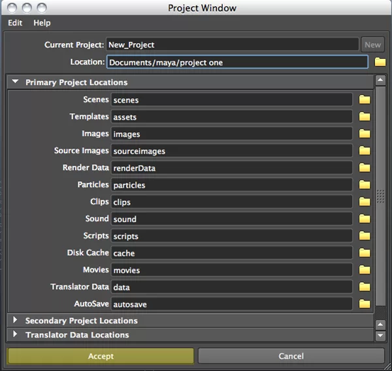Expand the Secondary Project Locations section
Screen dimensions: 392x371
click(16, 321)
